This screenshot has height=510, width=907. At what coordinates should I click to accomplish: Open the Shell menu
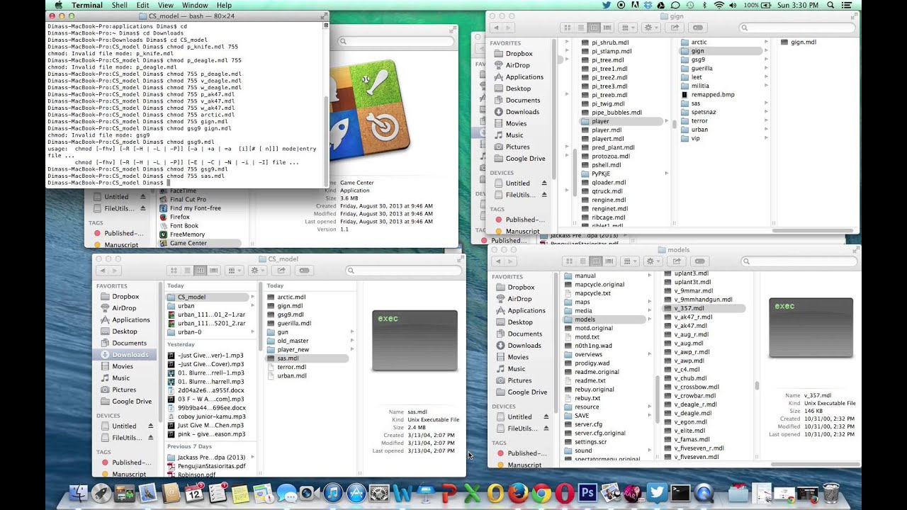119,5
